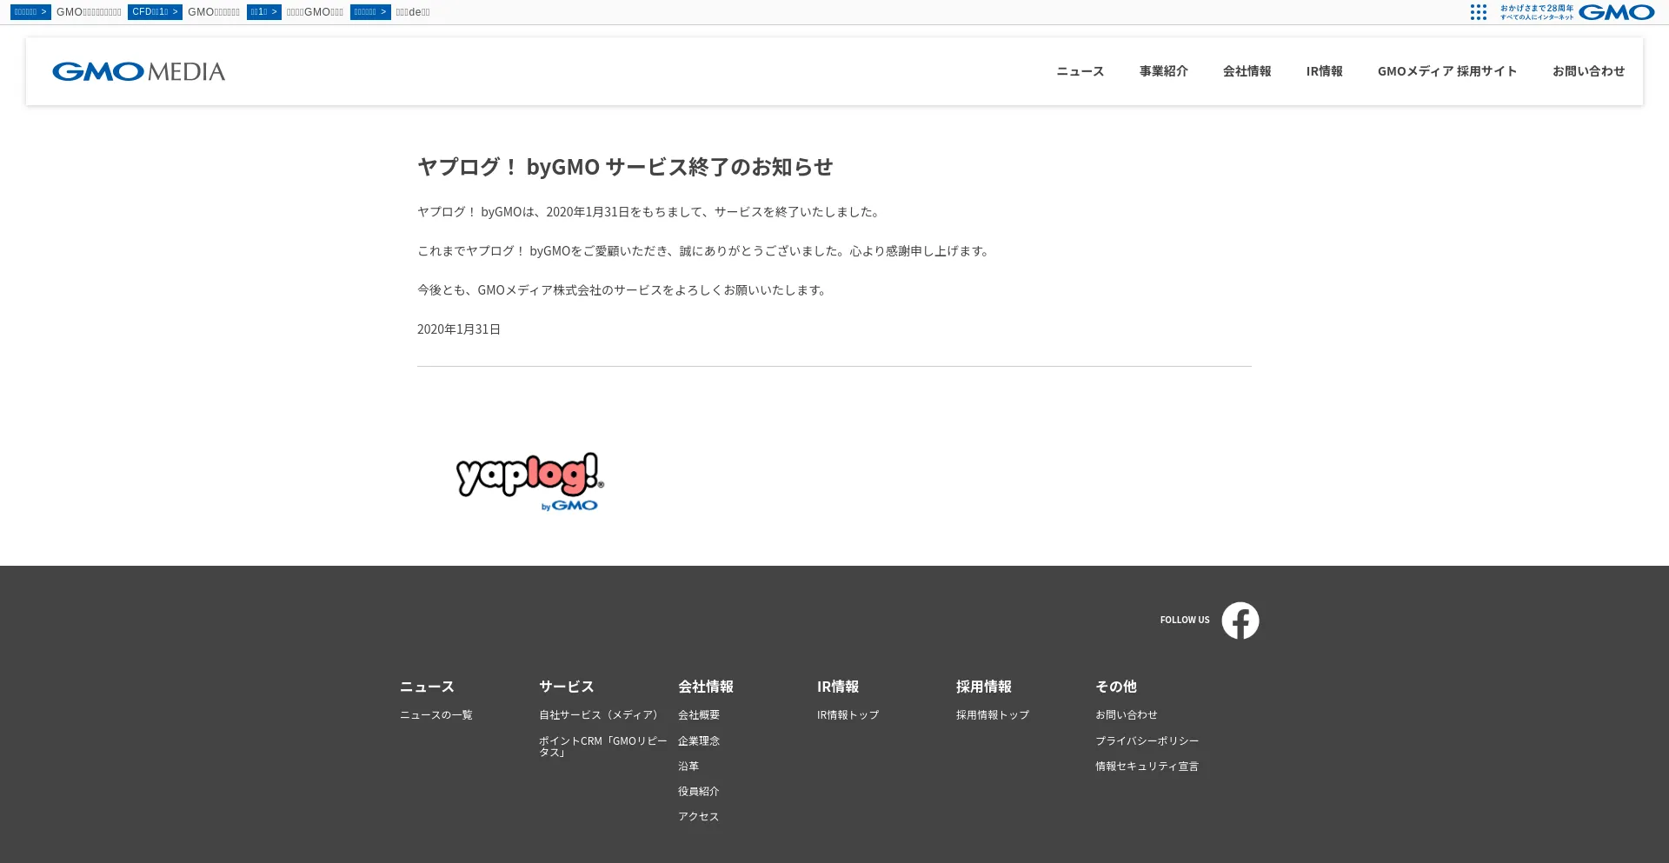
Task: Click the yaplog! byGMO logo image
Action: [x=529, y=481]
